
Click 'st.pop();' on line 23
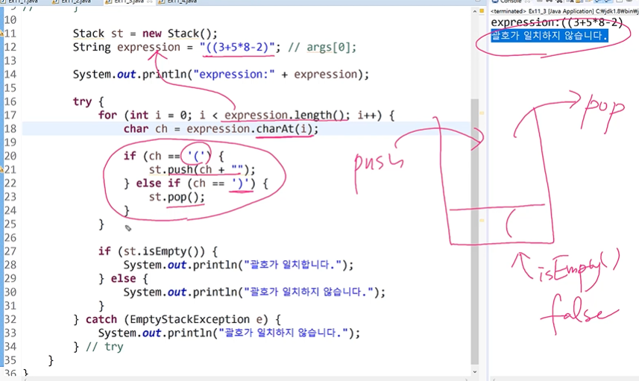(177, 197)
